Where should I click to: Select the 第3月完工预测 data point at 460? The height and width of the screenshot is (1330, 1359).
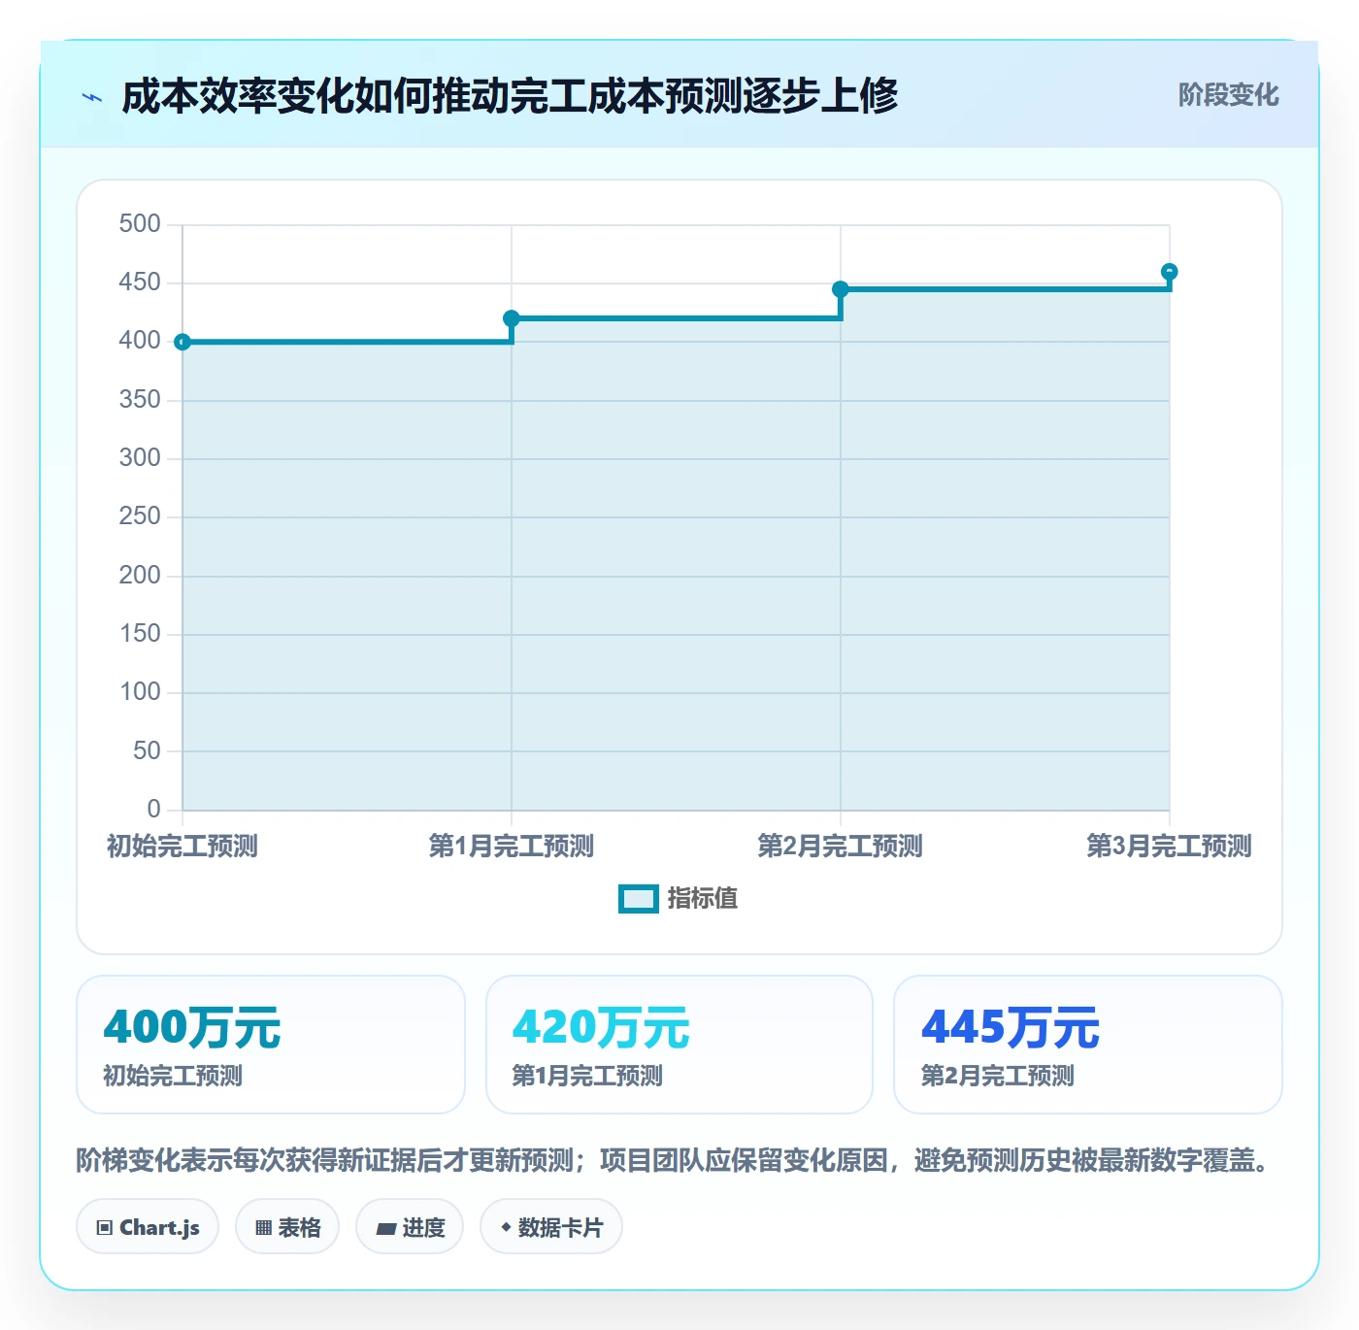pos(1170,272)
